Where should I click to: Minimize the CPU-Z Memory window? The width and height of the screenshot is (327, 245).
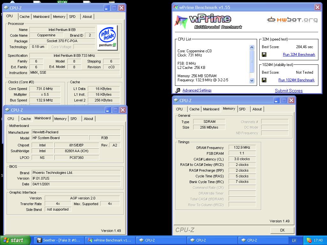coord(276,100)
